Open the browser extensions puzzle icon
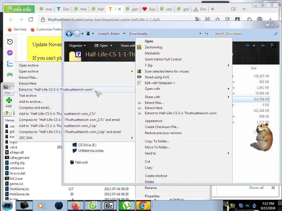282x211 pixels. (x=250, y=19)
